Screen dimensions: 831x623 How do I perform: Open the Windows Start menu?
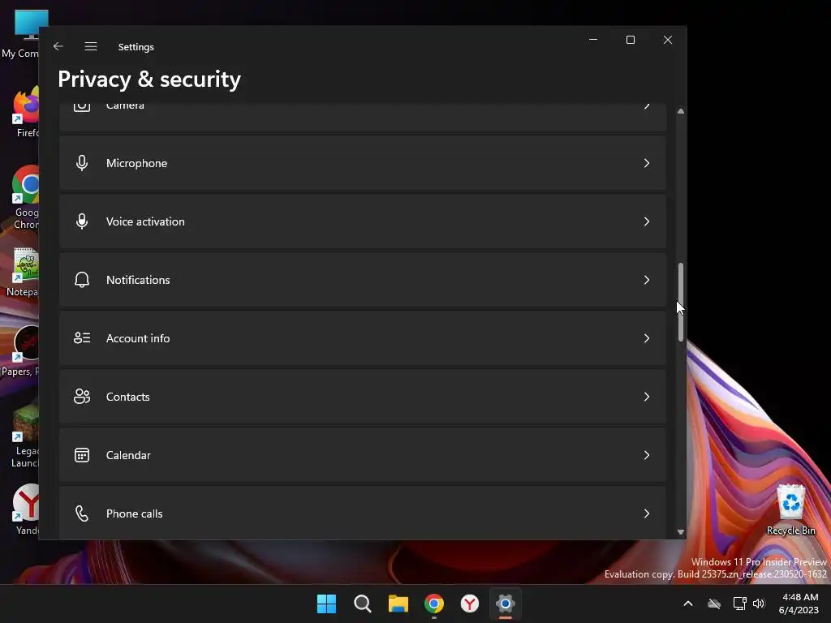[326, 604]
